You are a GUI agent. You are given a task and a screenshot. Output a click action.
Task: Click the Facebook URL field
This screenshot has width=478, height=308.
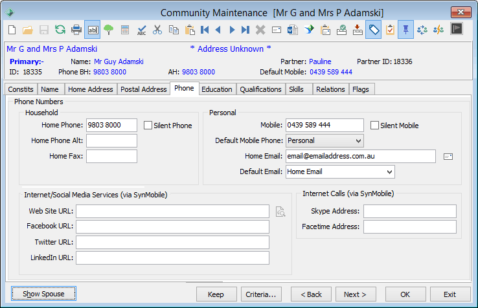[172, 226]
